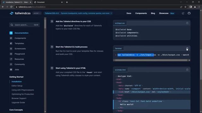Close the Document browser tab
The image size is (202, 113).
pos(62,2)
